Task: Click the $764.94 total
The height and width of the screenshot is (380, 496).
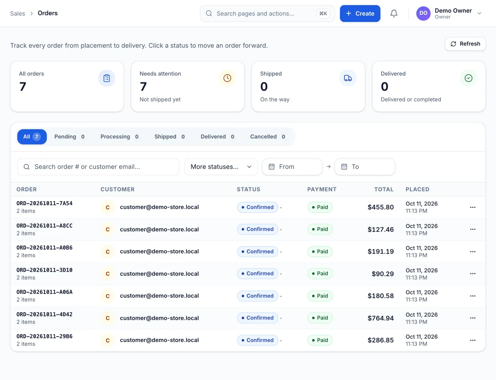Action: pyautogui.click(x=381, y=318)
